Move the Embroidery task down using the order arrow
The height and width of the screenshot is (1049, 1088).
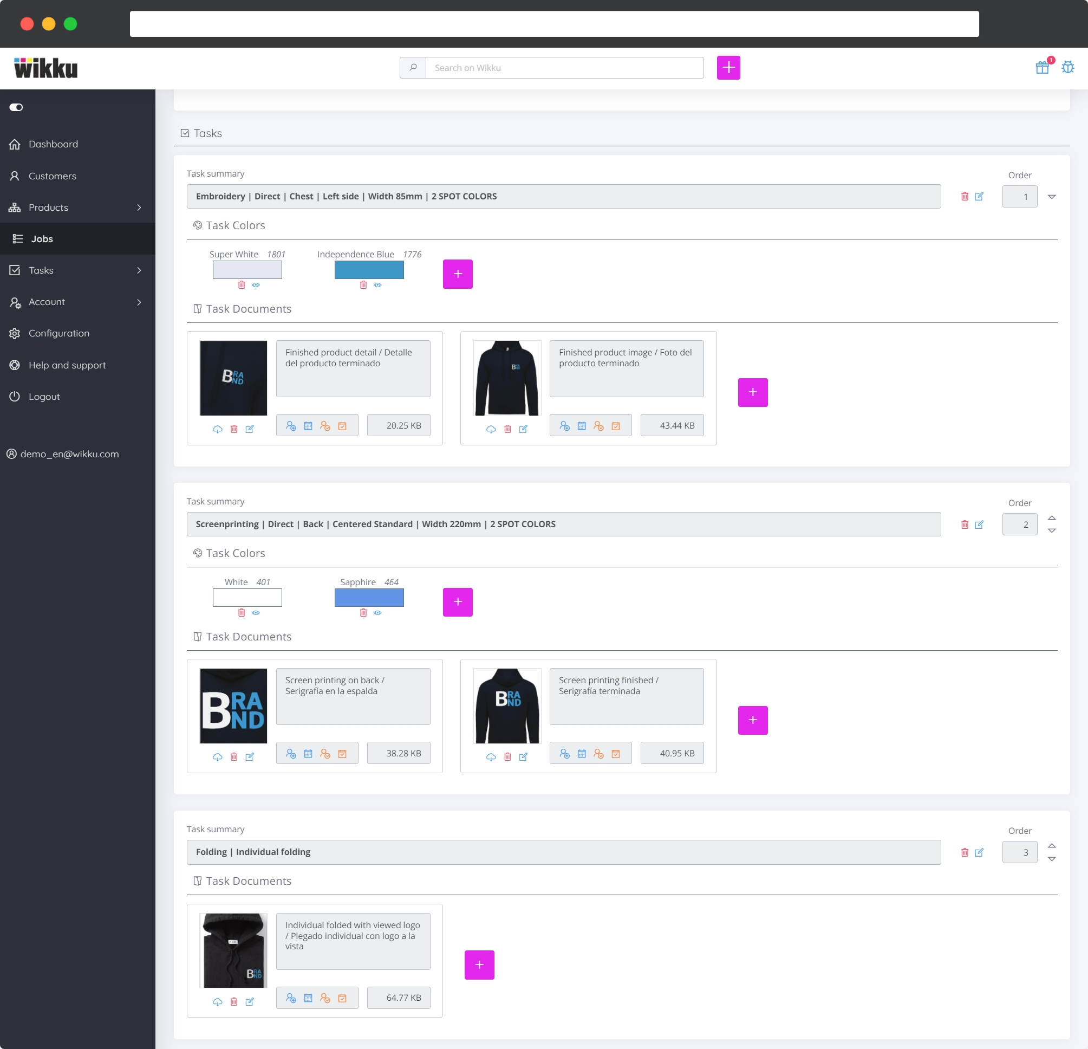(1052, 197)
